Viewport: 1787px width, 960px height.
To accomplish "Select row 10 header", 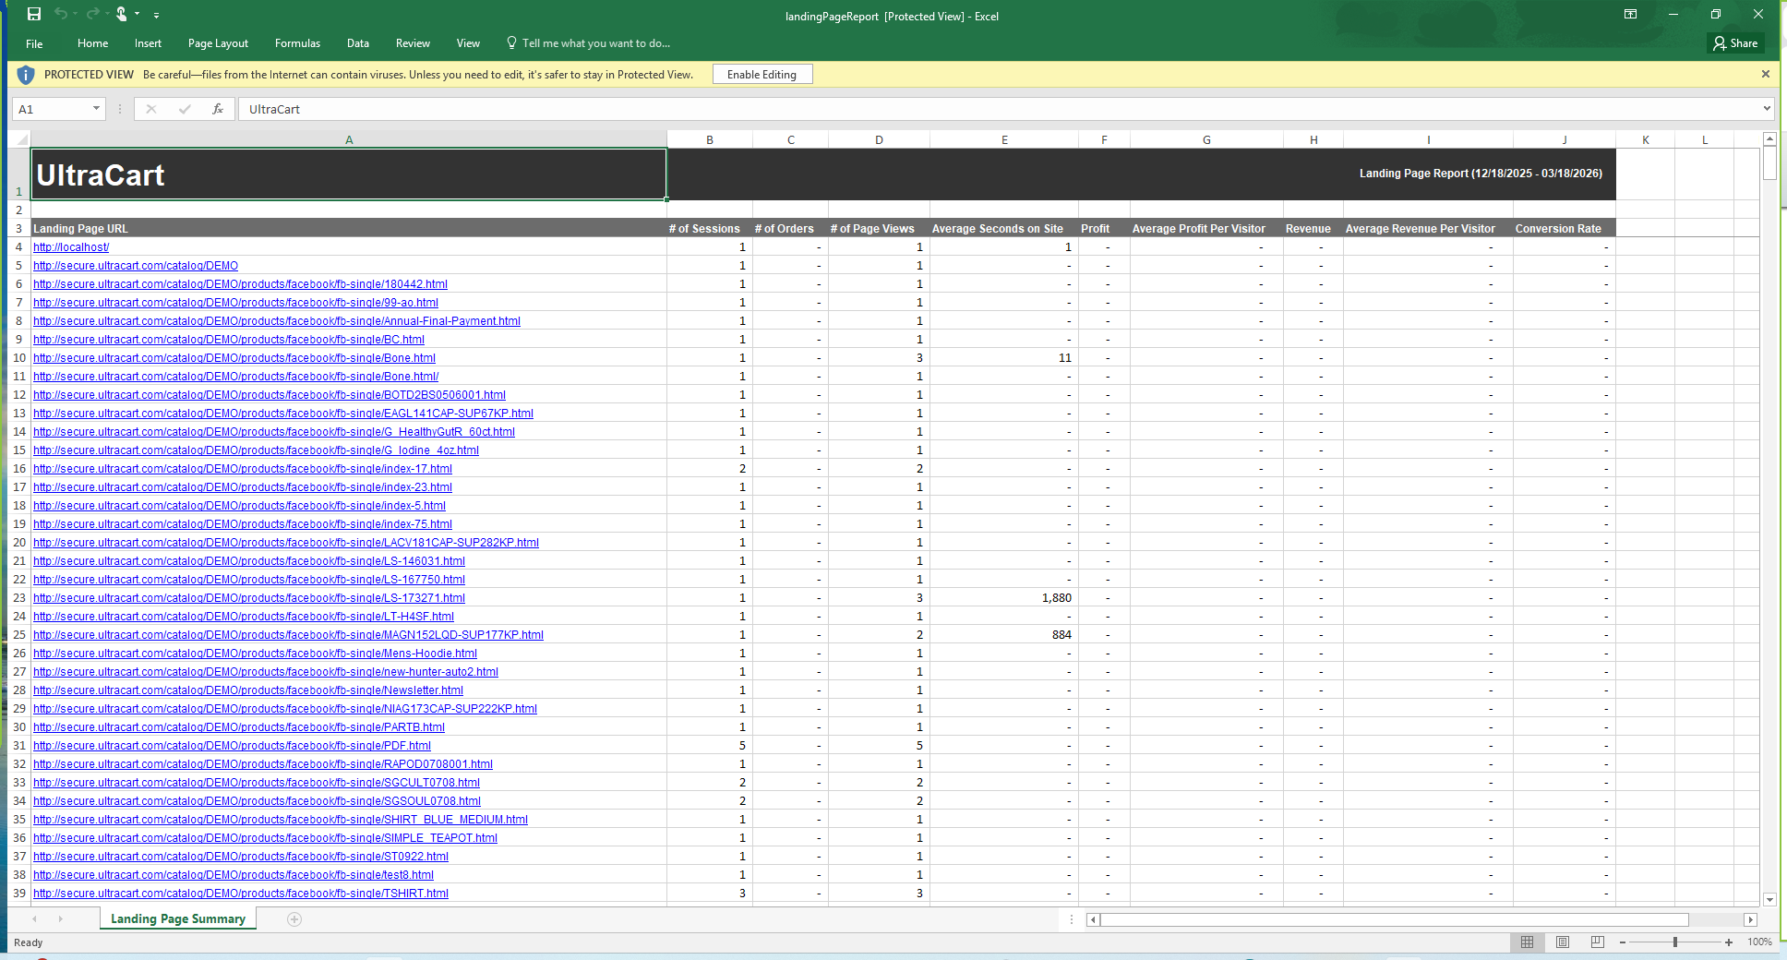I will click(18, 357).
